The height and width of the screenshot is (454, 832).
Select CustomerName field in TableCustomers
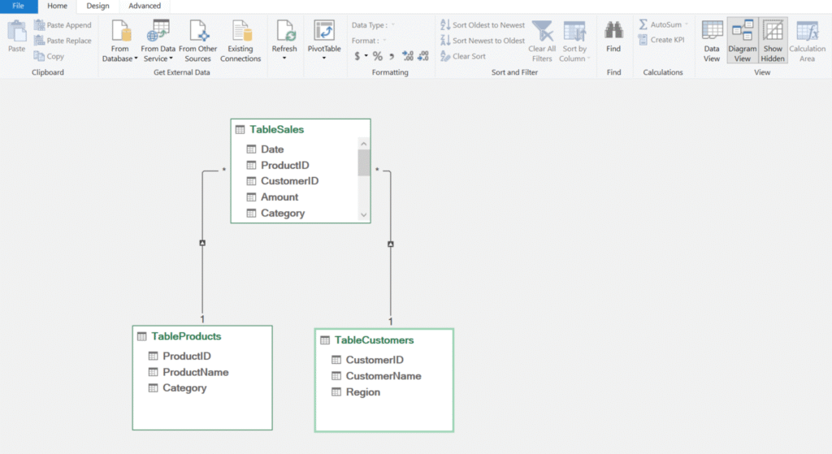(383, 376)
